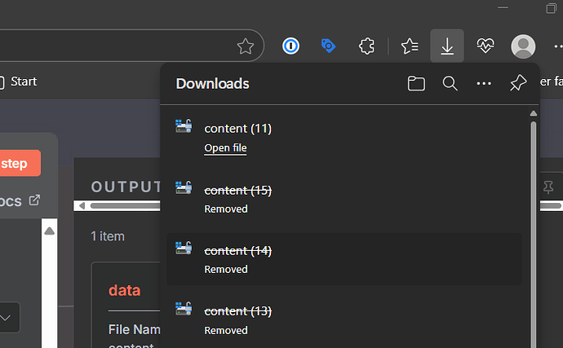Open the profile avatar menu
This screenshot has height=348, width=563.
tap(523, 46)
